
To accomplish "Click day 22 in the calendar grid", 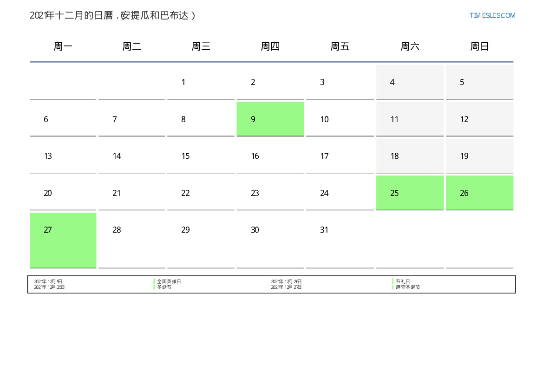I will click(x=201, y=193).
